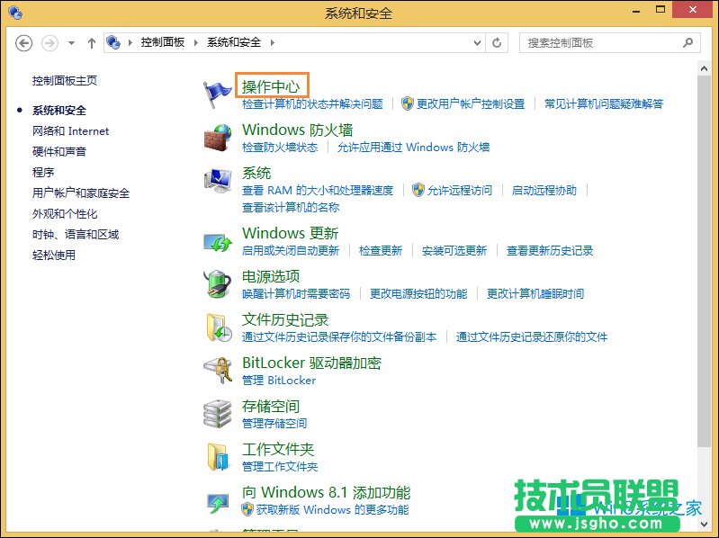This screenshot has height=538, width=719.
Task: Click 获取新版 Windows 的更多功能 link
Action: point(332,509)
